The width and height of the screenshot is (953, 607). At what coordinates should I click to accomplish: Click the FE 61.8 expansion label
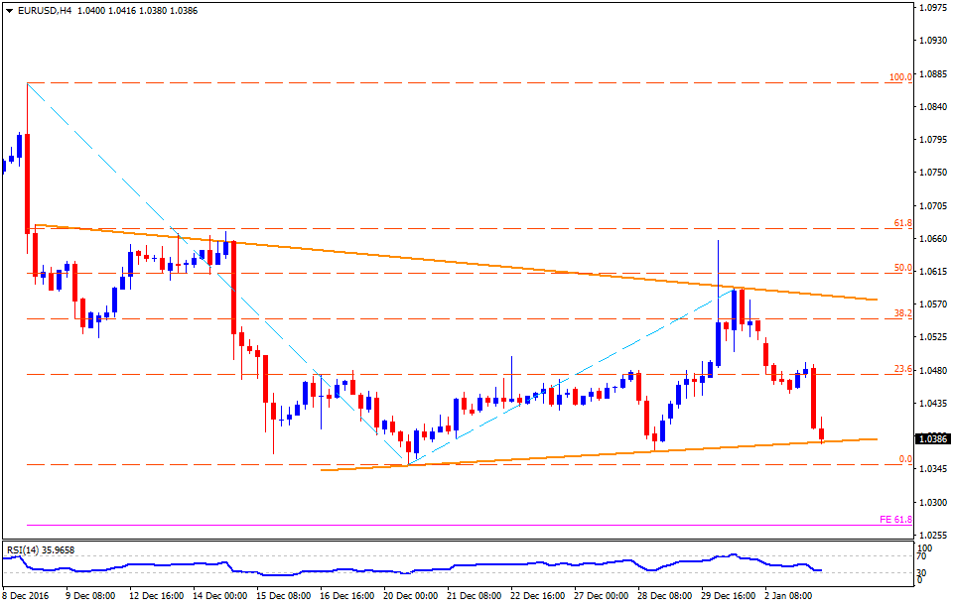(x=895, y=520)
